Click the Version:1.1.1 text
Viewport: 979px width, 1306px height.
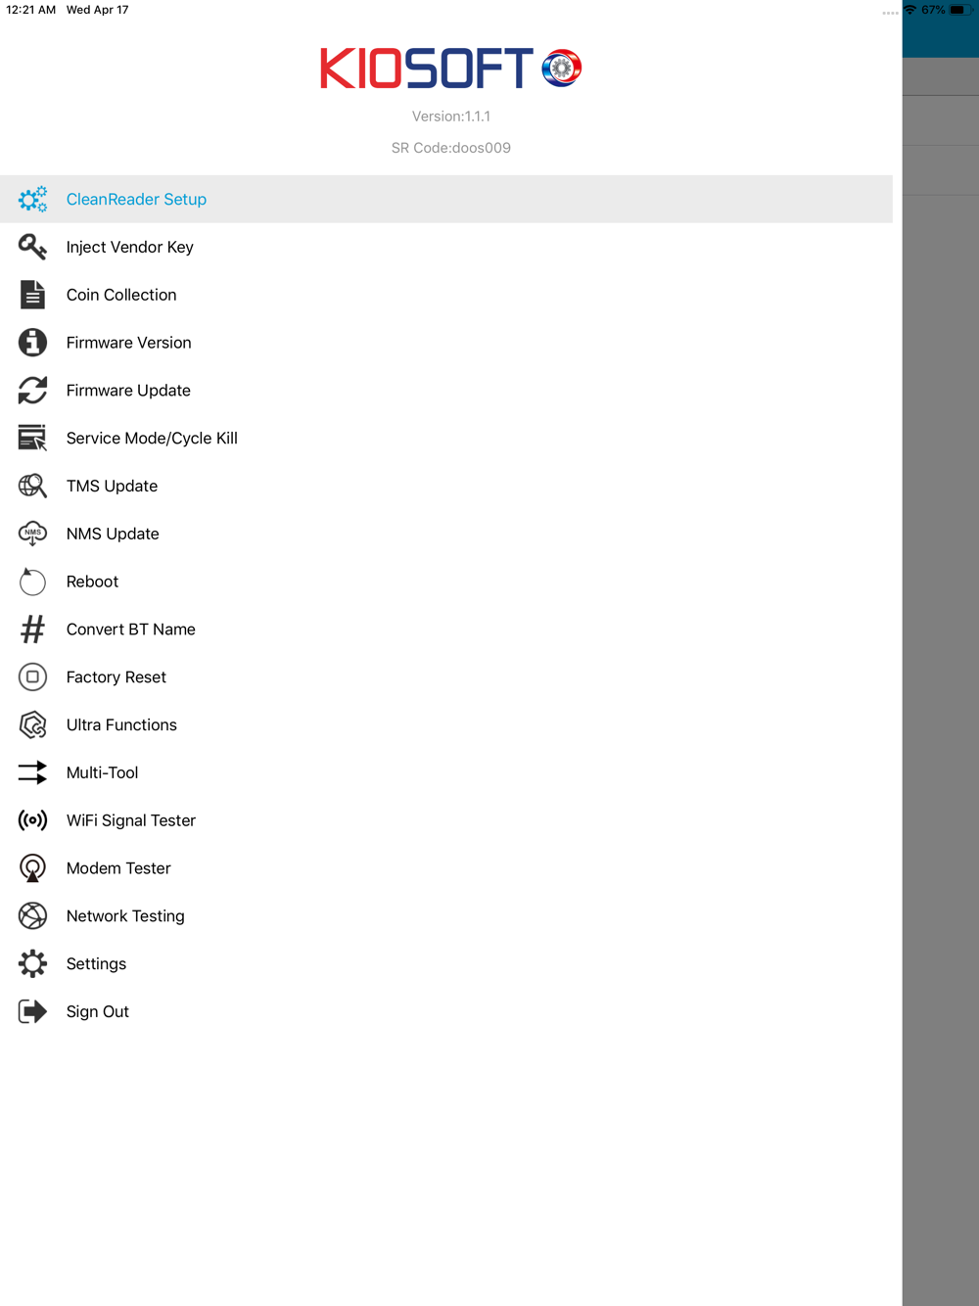[451, 117]
